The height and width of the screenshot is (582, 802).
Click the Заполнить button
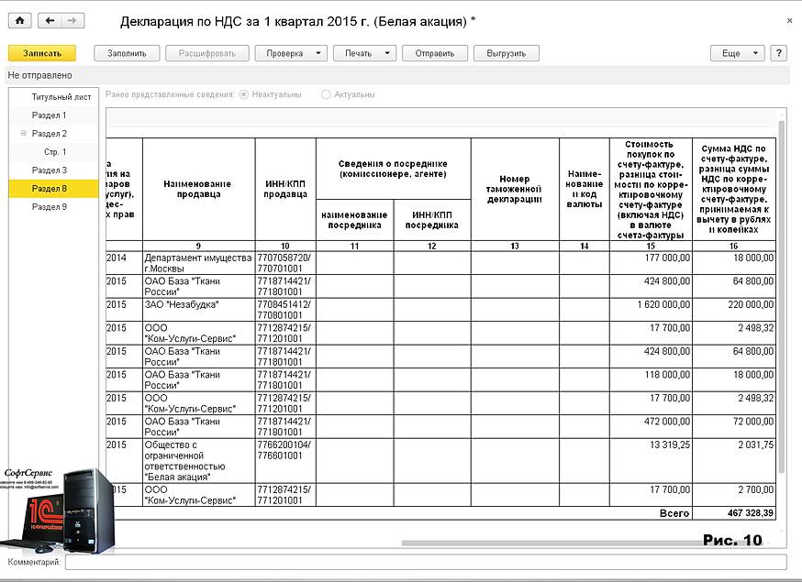(x=127, y=53)
